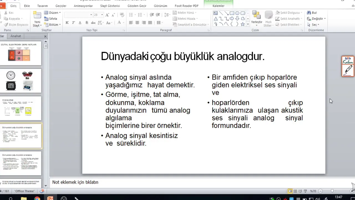Click increase font size icon
Image resolution: width=355 pixels, height=200 pixels.
coord(107,15)
